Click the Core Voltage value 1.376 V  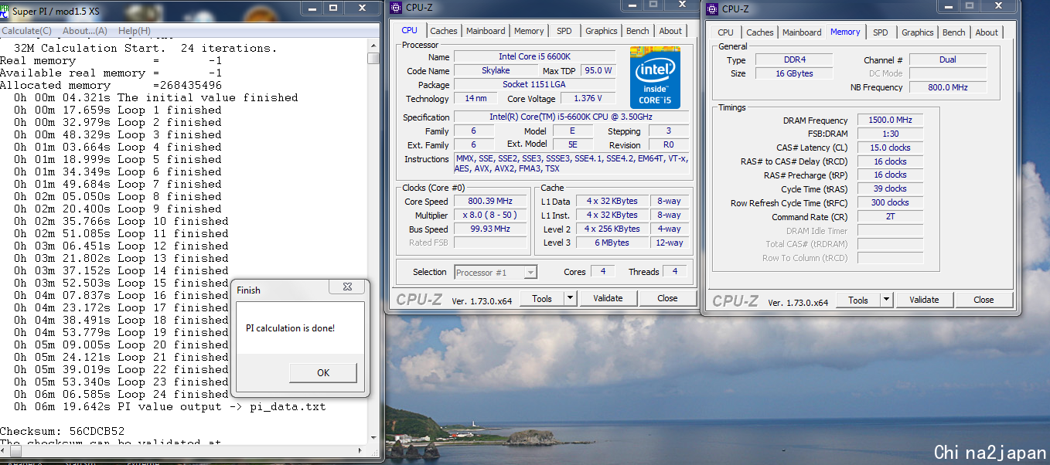click(x=589, y=98)
